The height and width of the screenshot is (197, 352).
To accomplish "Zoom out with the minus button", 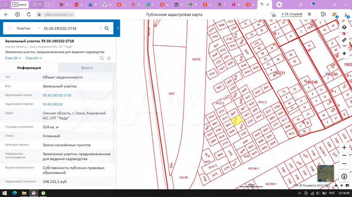I will 344,164.
